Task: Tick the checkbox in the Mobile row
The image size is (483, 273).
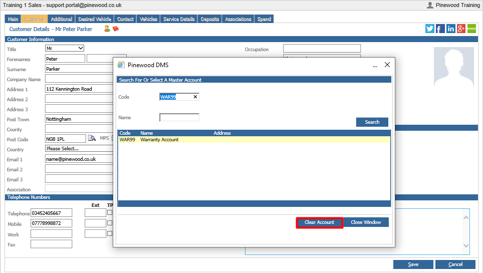Action: pos(110,223)
